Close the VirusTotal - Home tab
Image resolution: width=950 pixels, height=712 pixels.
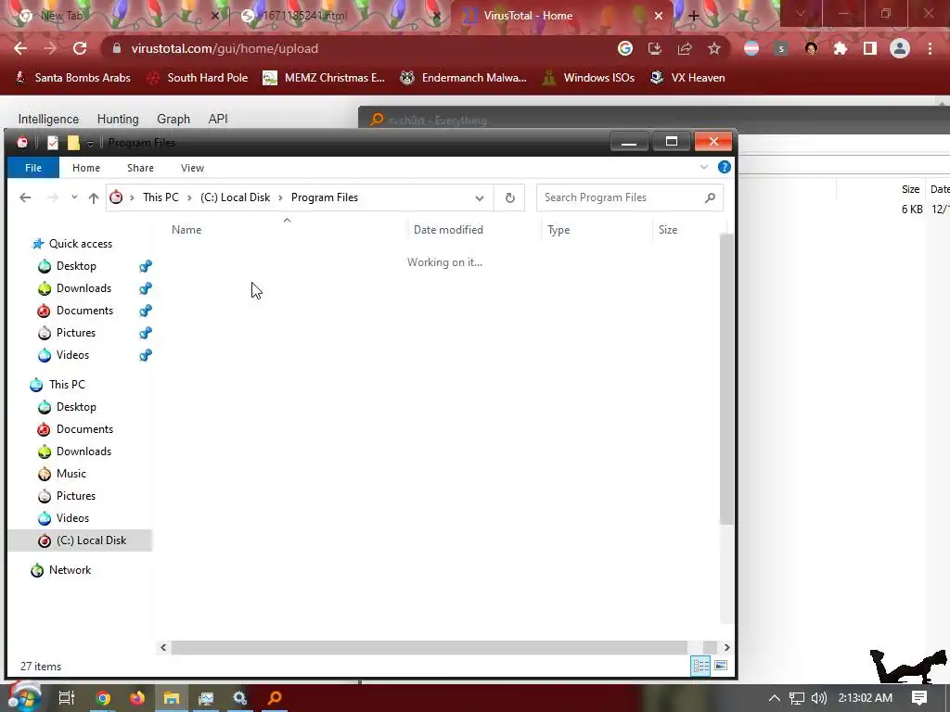click(x=659, y=16)
